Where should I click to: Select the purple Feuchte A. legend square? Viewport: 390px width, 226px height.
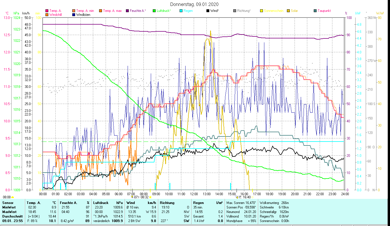(127, 11)
